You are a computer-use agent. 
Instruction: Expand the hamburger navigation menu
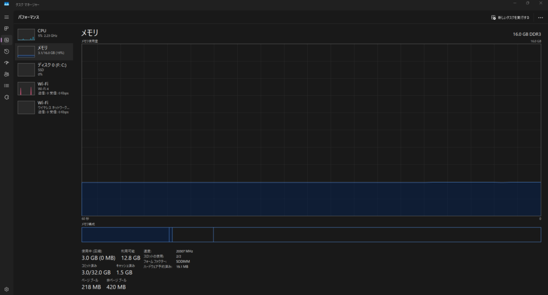[6, 17]
